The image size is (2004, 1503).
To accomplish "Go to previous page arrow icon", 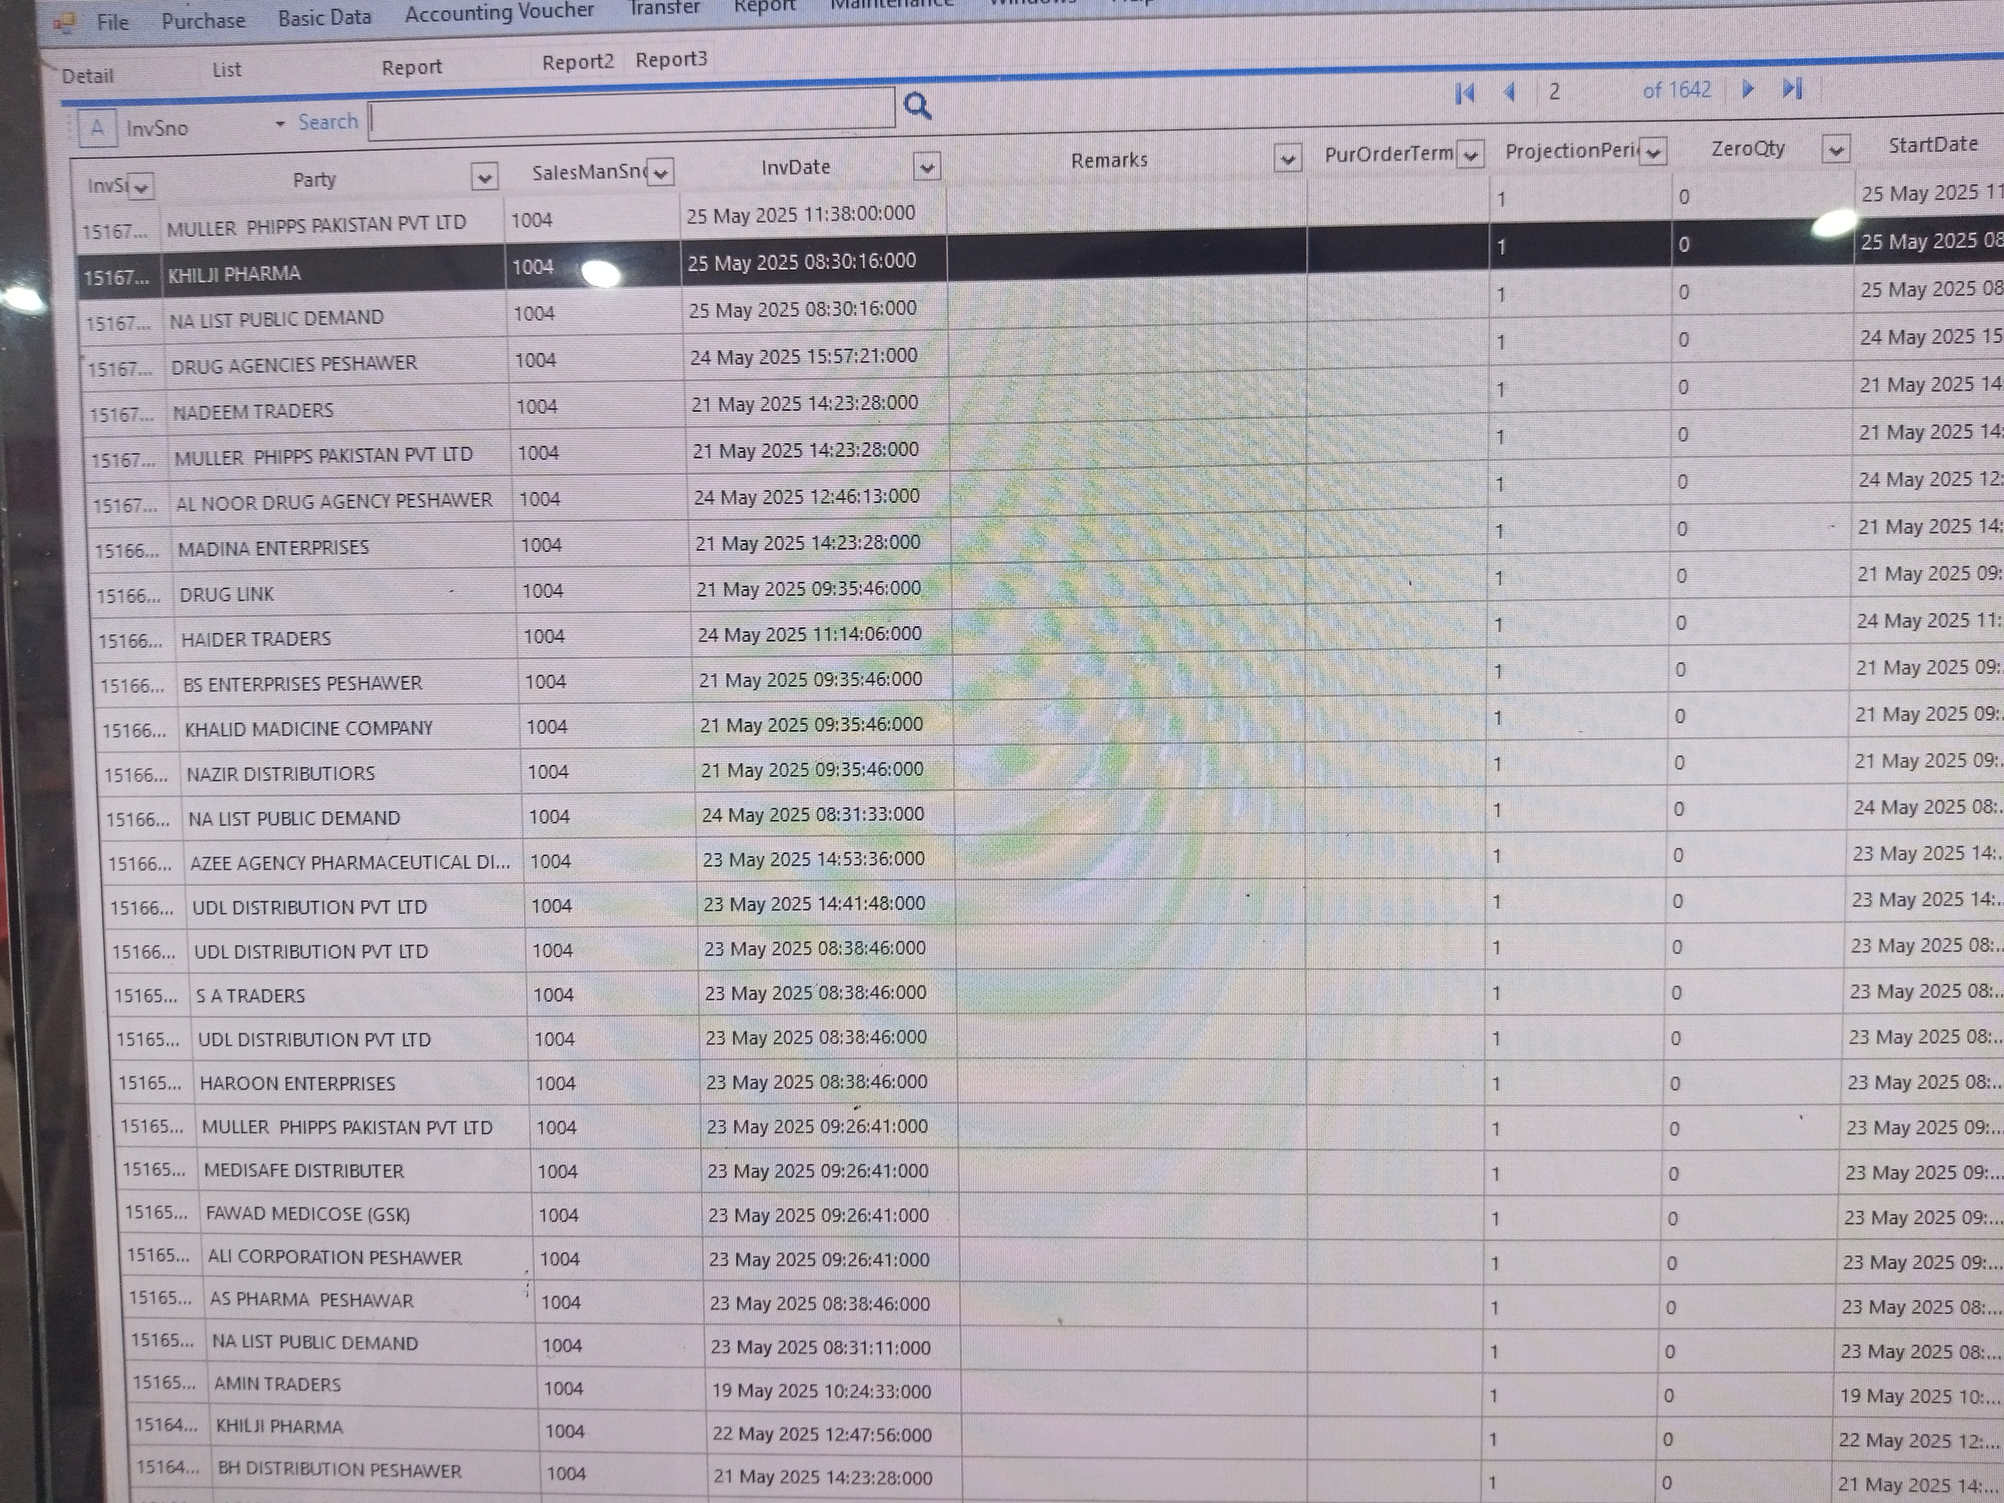I will [1510, 91].
